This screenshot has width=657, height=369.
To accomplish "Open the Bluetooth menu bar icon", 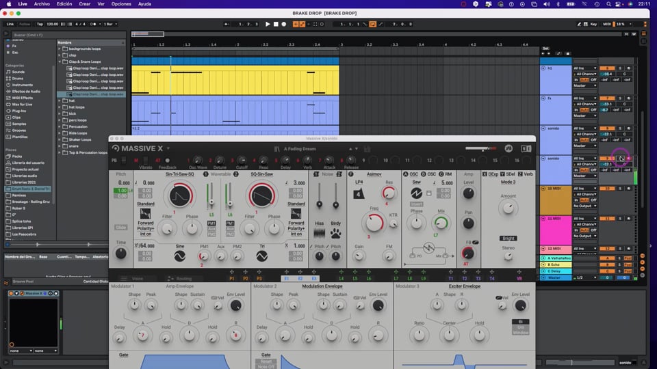I will (558, 4).
